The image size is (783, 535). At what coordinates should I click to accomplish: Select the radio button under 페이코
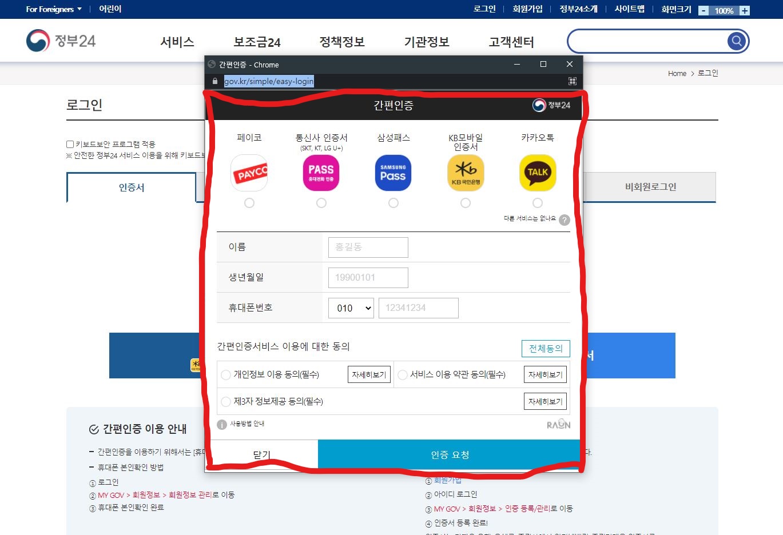click(x=249, y=203)
